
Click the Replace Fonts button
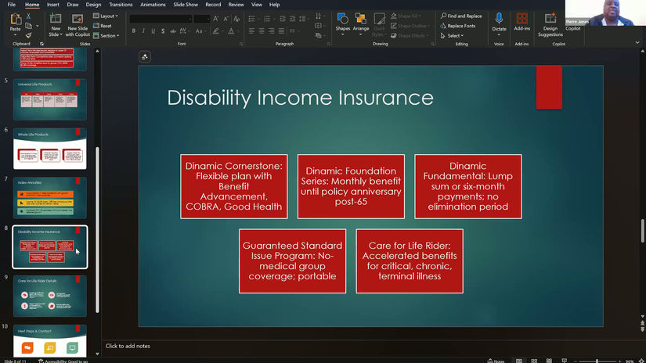pyautogui.click(x=458, y=26)
